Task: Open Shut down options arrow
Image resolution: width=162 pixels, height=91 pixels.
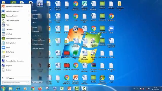Action: pyautogui.click(x=41, y=82)
